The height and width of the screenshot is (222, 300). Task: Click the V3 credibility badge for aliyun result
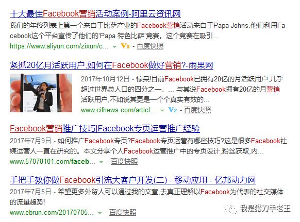pyautogui.click(x=125, y=46)
